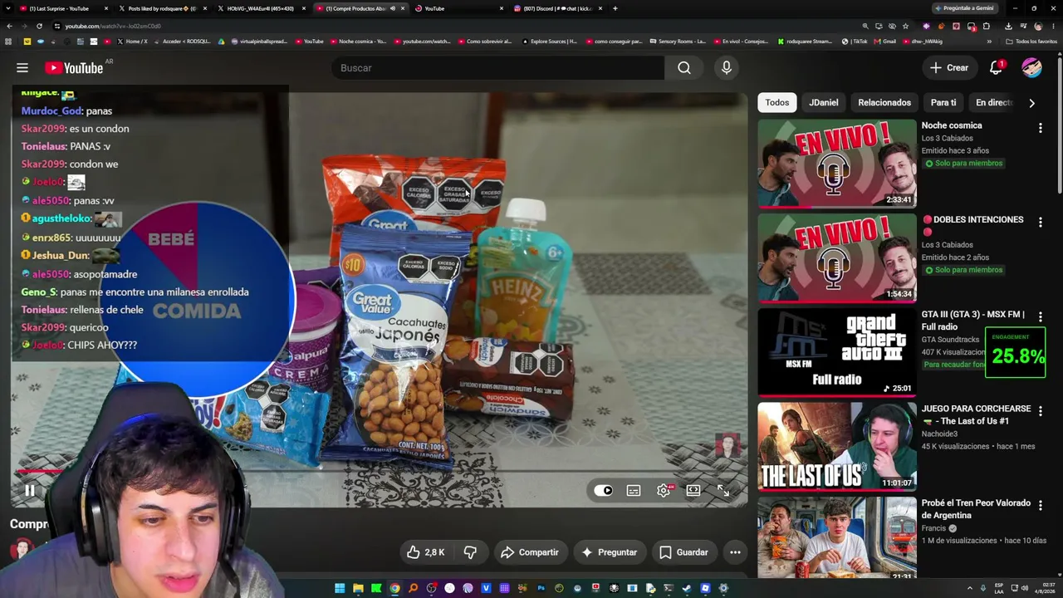
Task: Open more actions menu below the video
Action: [x=735, y=552]
